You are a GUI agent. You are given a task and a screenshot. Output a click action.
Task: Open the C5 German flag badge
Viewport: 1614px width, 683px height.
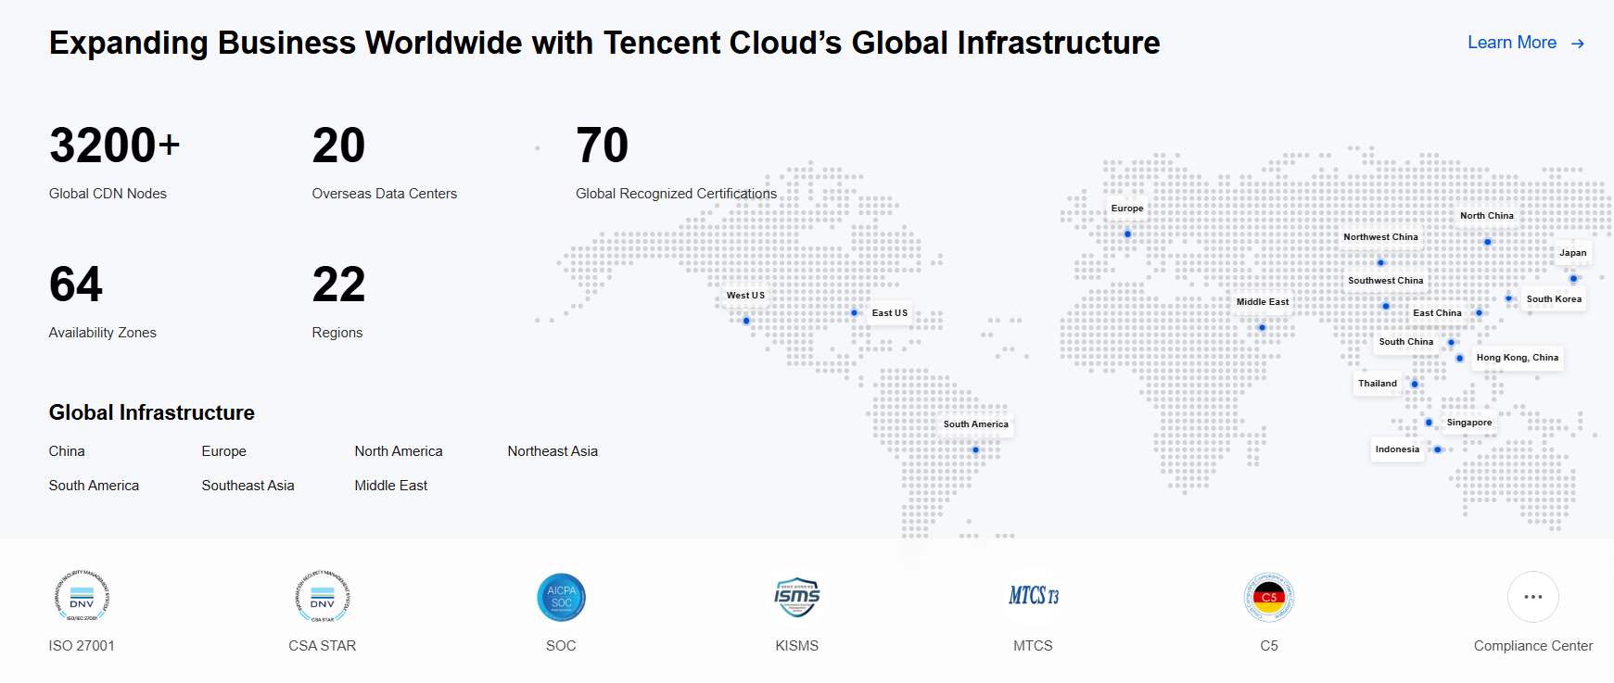1269,597
